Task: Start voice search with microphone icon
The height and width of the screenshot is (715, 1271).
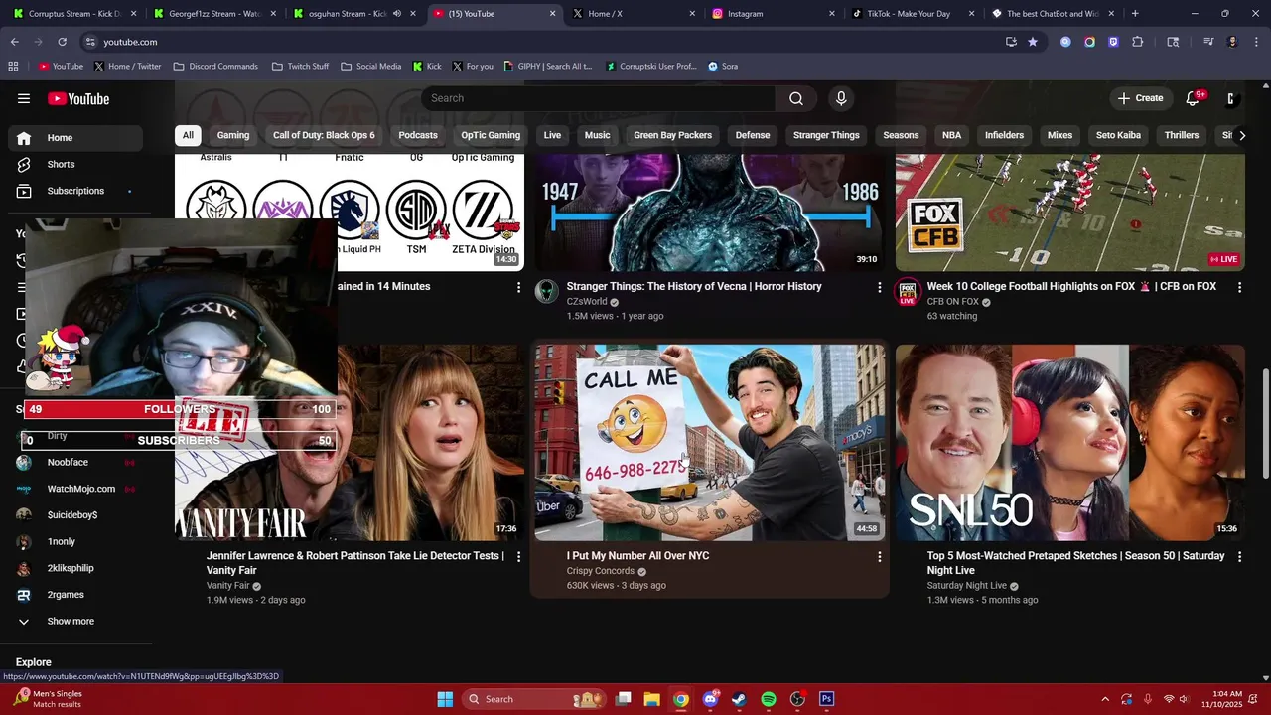Action: pos(841,98)
